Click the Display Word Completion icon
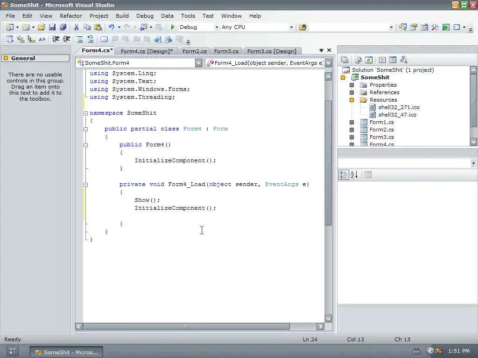 [x=42, y=39]
